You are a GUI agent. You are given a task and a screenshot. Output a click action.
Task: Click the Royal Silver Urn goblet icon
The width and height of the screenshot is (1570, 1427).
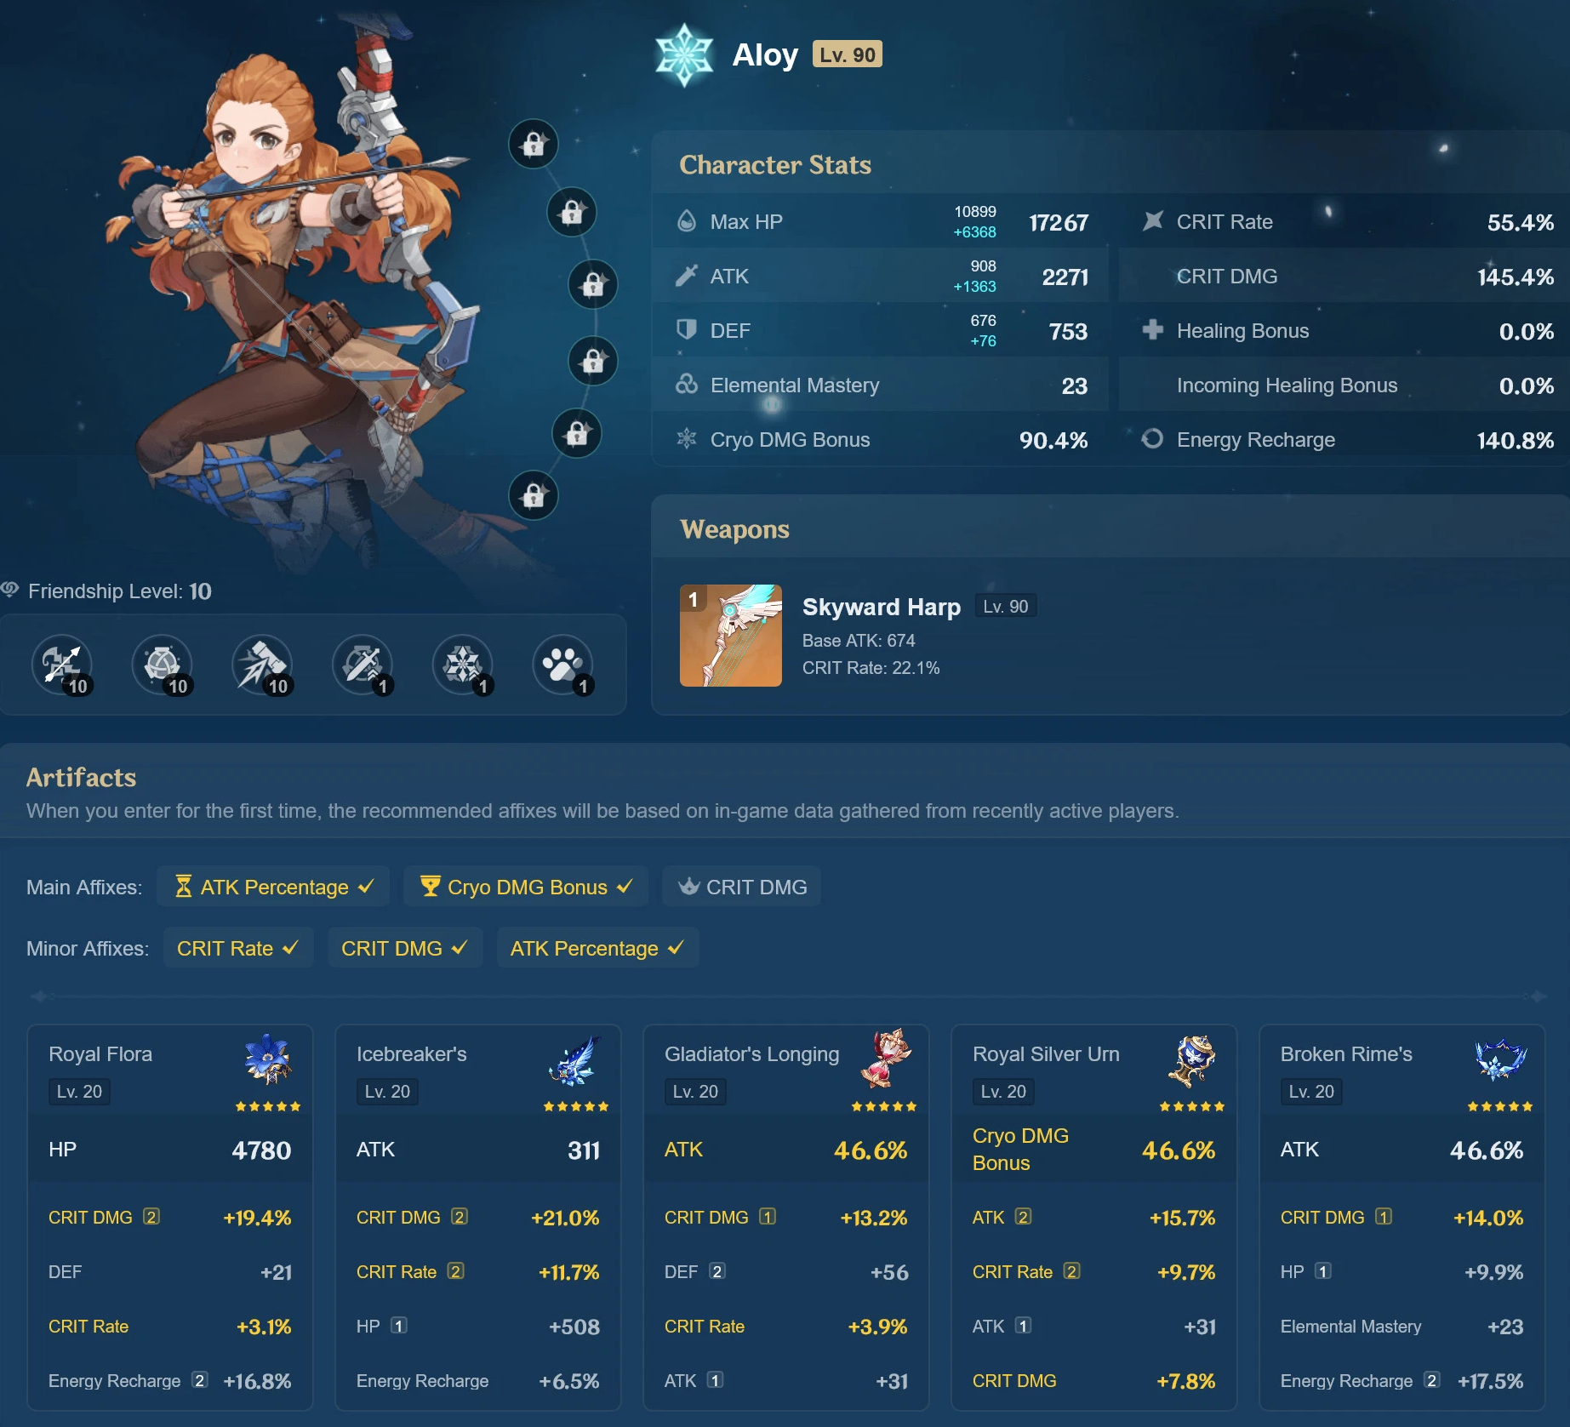point(1192,1060)
